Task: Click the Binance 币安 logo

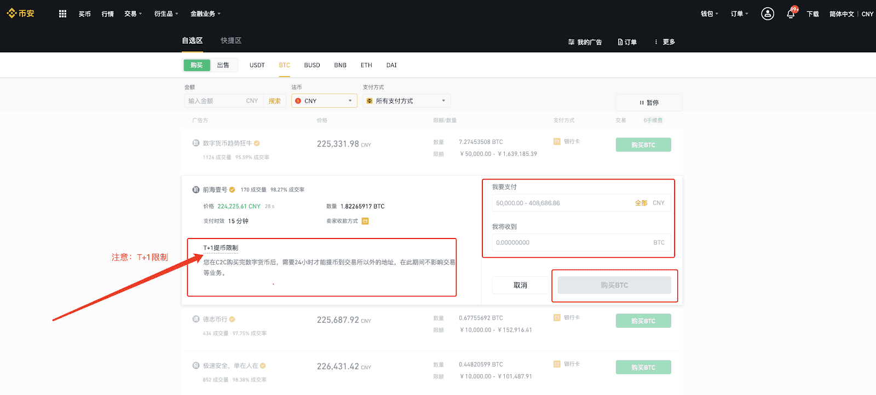Action: click(x=20, y=13)
